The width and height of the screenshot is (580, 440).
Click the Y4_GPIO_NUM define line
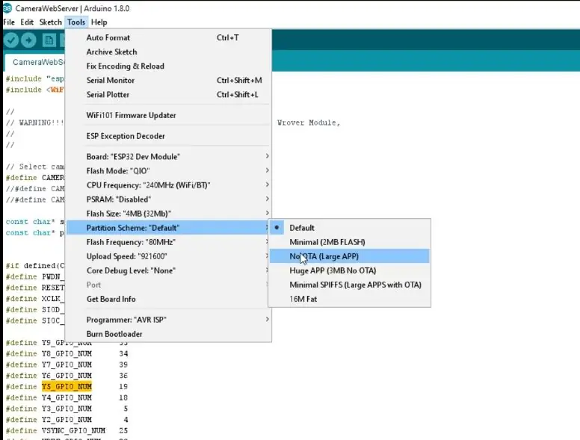(67, 398)
